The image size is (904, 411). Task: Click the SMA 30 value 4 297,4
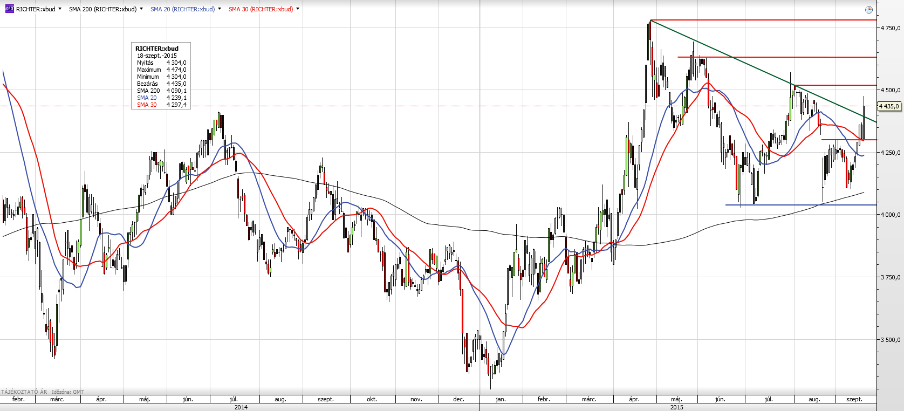[x=176, y=105]
